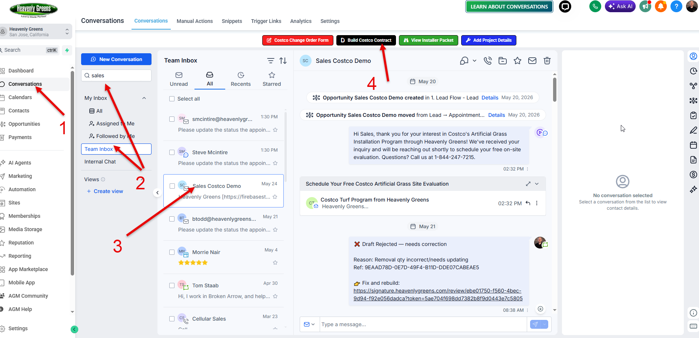Image resolution: width=699 pixels, height=338 pixels.
Task: Open the assign user icon in conversation header
Action: pos(464,61)
